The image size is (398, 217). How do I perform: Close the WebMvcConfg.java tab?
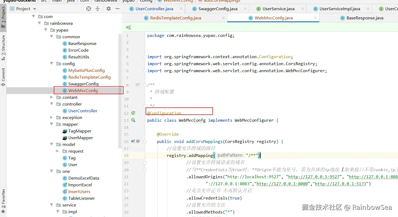tap(315, 18)
